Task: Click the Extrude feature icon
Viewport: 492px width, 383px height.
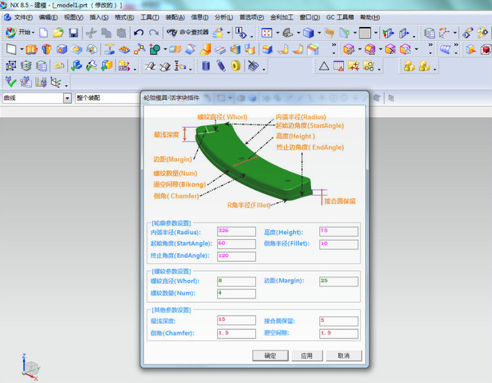Action: pos(33,49)
